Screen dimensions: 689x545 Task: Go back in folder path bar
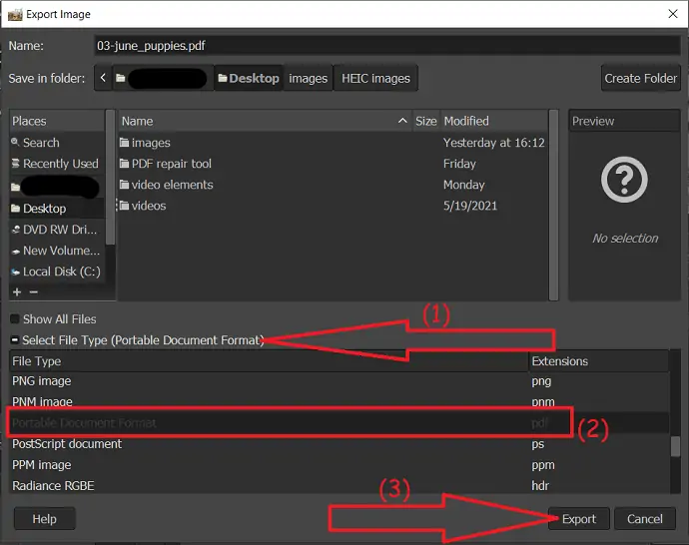(x=103, y=78)
